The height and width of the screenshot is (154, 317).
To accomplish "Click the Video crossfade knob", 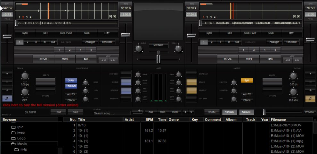I will coord(178,49).
